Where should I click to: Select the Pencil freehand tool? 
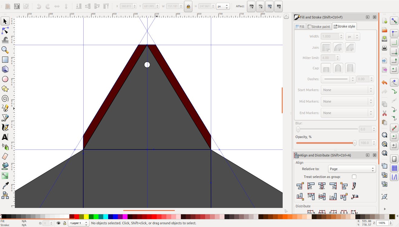5,108
